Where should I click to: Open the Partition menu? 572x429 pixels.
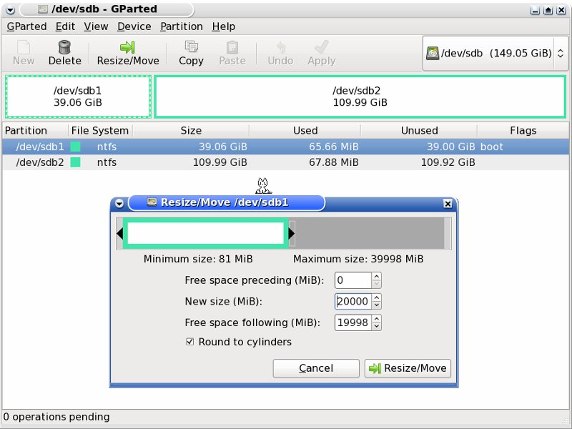181,26
